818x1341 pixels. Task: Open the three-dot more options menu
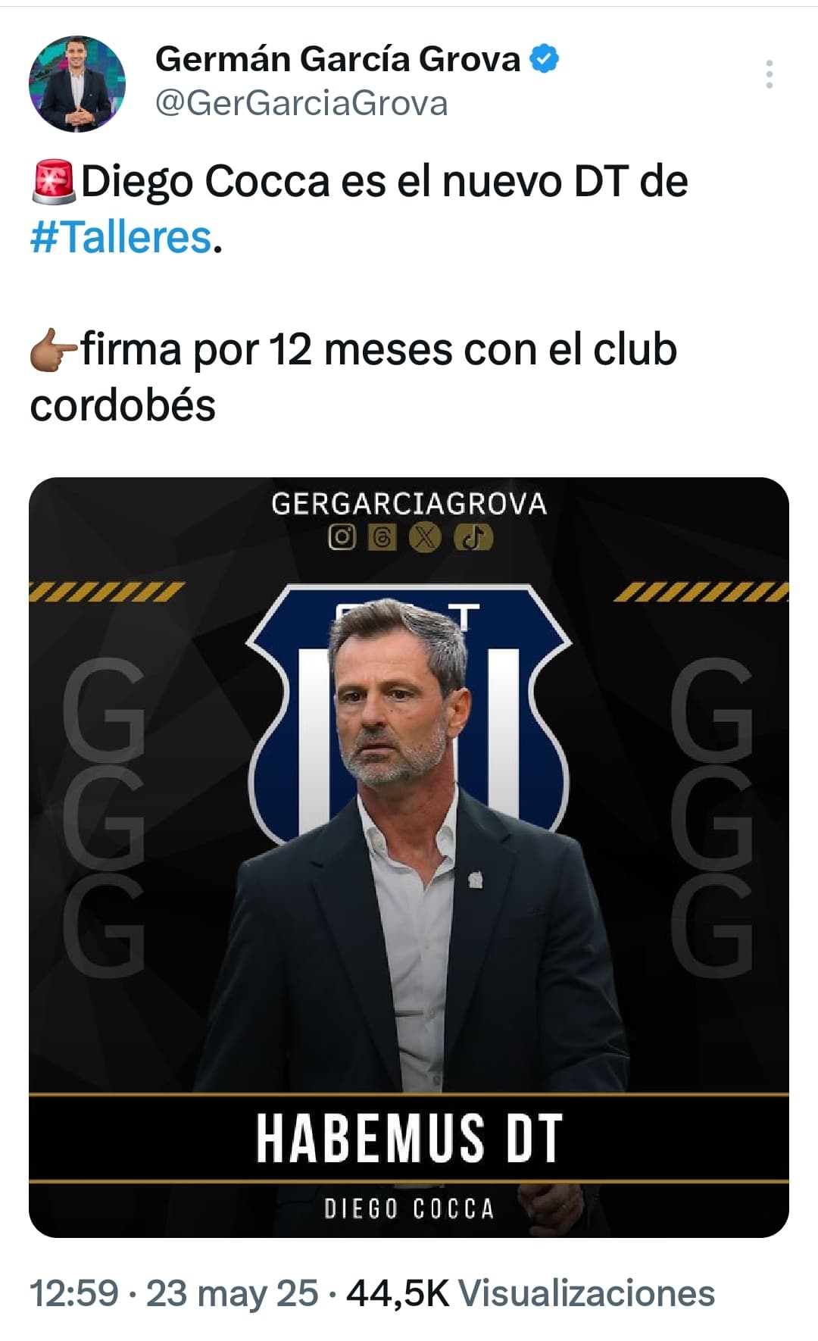pyautogui.click(x=769, y=74)
